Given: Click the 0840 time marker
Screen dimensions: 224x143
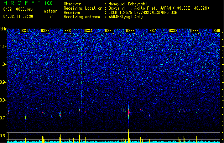Looking at the screenshot, I should click(x=216, y=31).
